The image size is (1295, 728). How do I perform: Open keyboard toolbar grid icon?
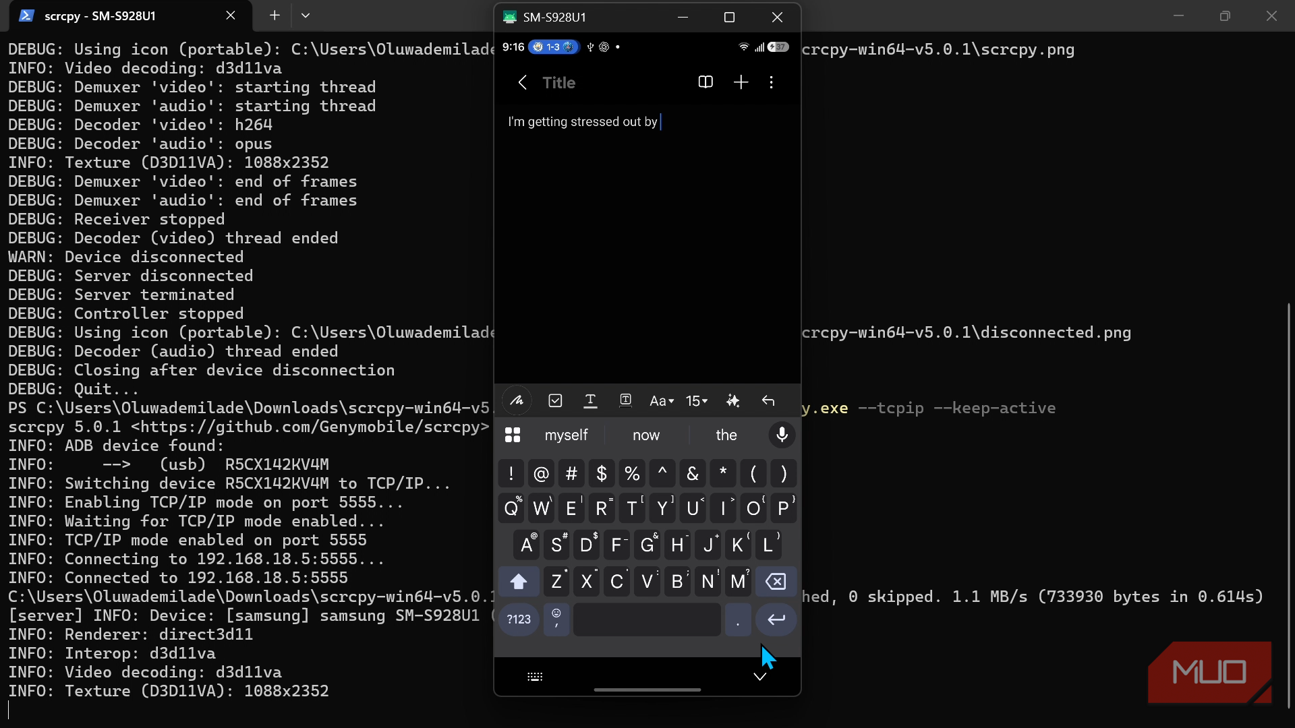[x=513, y=435]
